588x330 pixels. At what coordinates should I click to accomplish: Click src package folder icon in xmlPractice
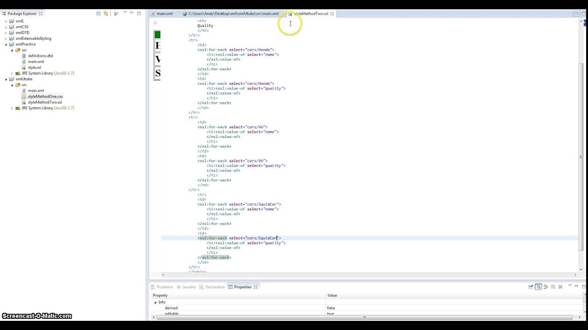pos(18,50)
